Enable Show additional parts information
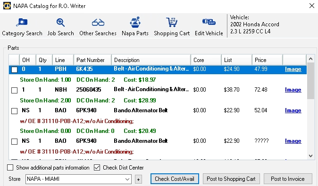This screenshot has width=318, height=186. click(10, 167)
